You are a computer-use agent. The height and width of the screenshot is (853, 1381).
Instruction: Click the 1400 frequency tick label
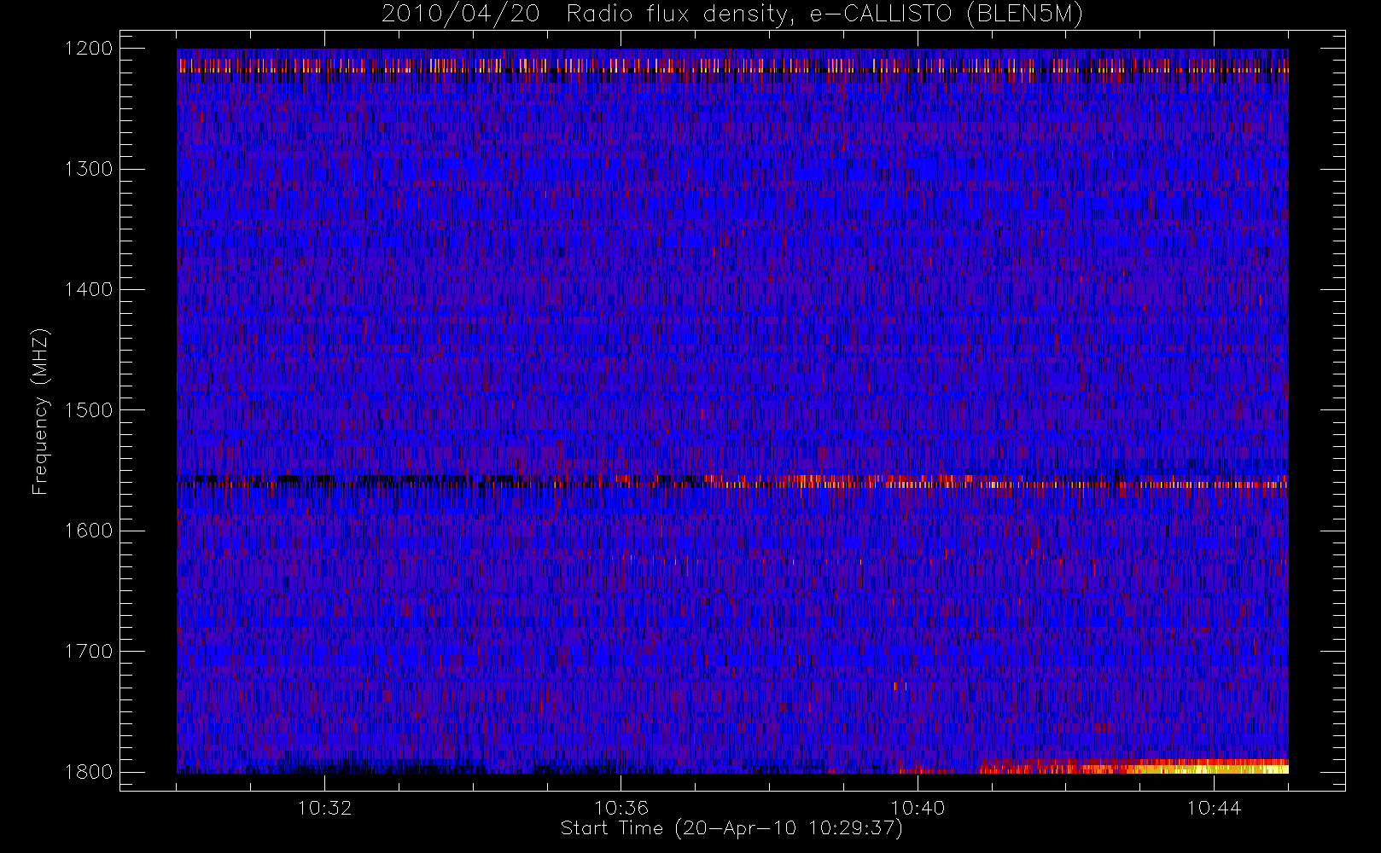89,290
